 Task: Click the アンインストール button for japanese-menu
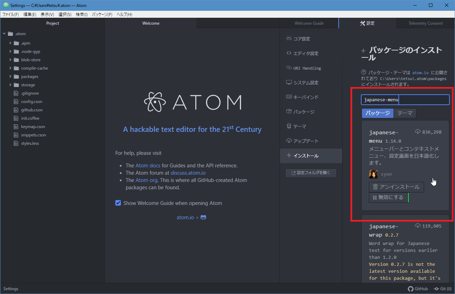tap(396, 187)
